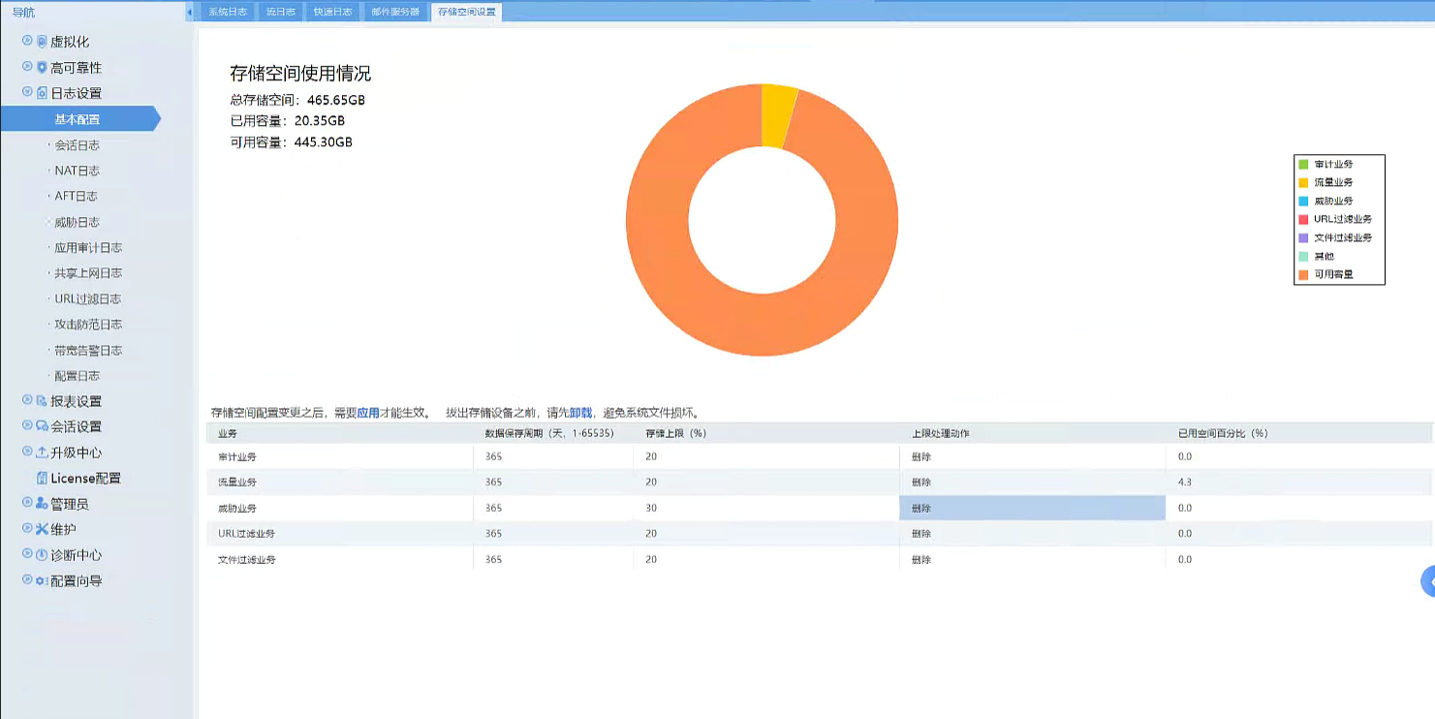Collapse the 日志设置 tree node arrow

pyautogui.click(x=27, y=92)
